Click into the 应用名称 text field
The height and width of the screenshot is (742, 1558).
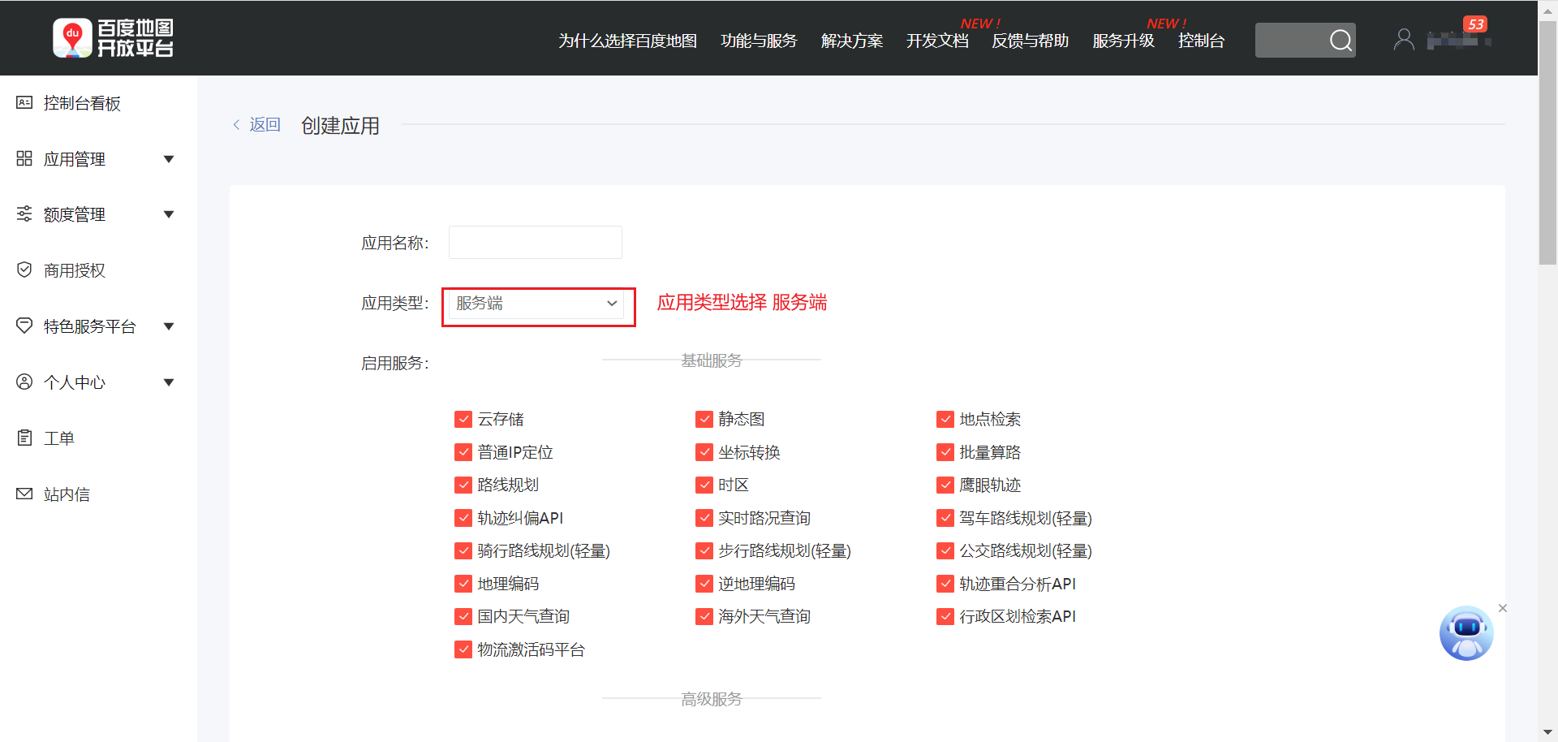coord(536,243)
